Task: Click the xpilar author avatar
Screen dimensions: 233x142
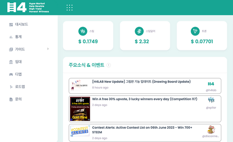Action: (211, 100)
